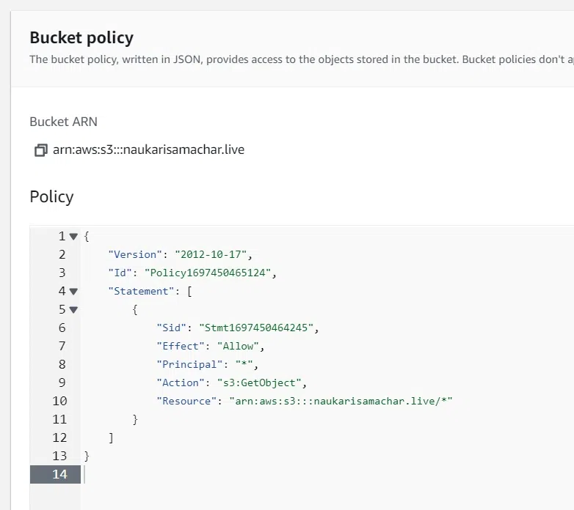Fold the statement object at line 5

tap(73, 309)
